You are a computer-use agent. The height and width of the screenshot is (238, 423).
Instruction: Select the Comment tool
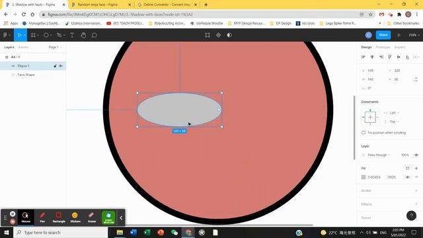coord(94,35)
